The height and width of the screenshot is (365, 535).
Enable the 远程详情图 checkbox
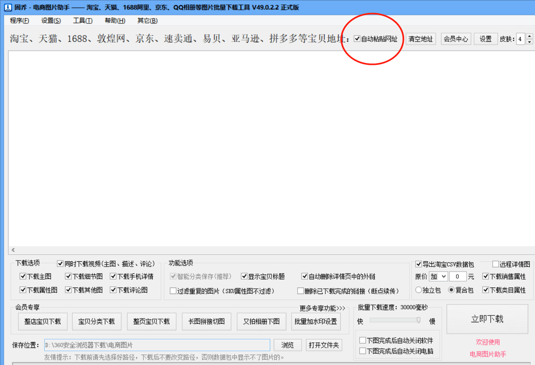495,264
